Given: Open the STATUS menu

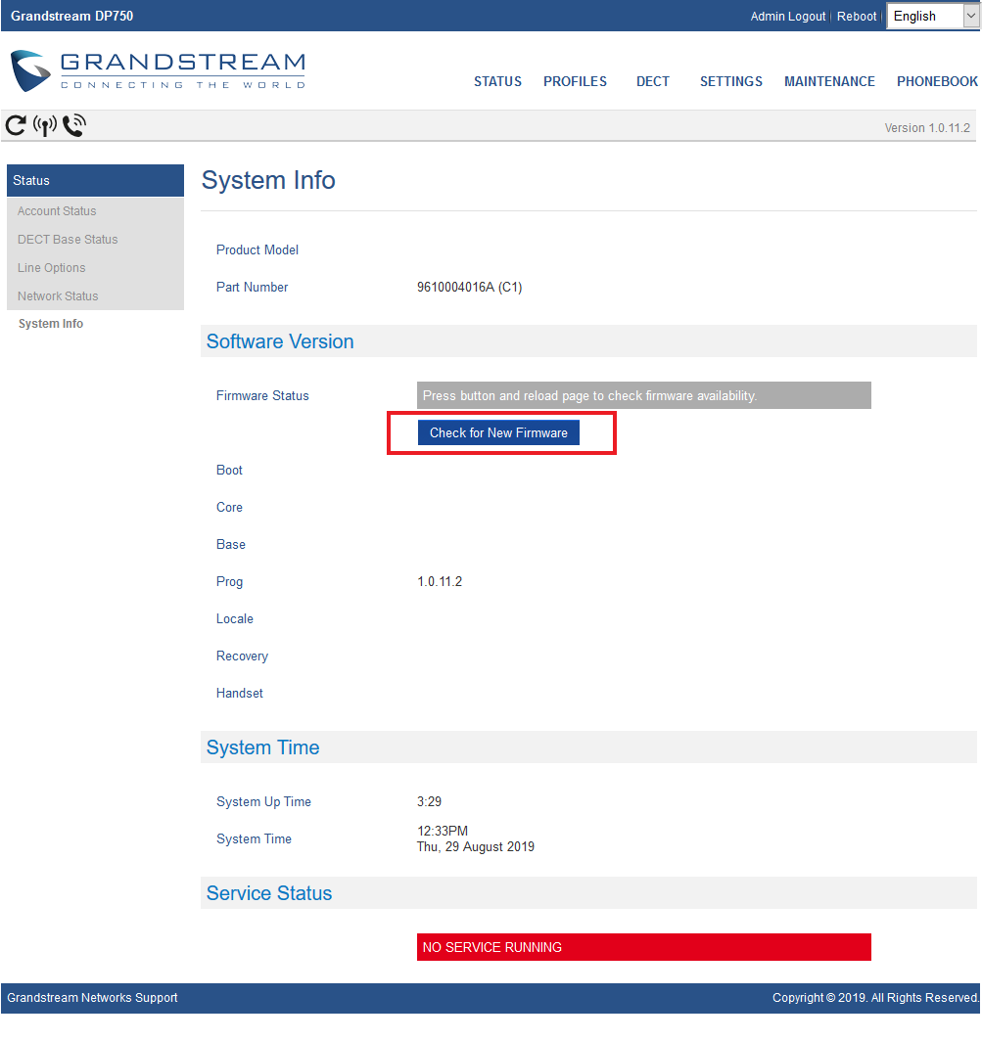Looking at the screenshot, I should (497, 81).
